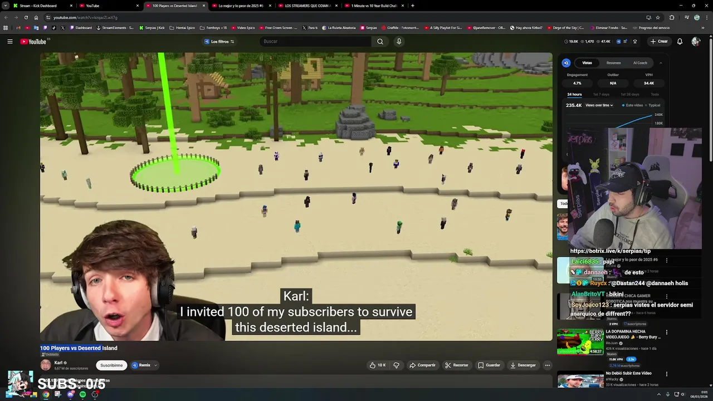Image resolution: width=713 pixels, height=401 pixels.
Task: Go to the YouTube home logo
Action: coord(33,41)
